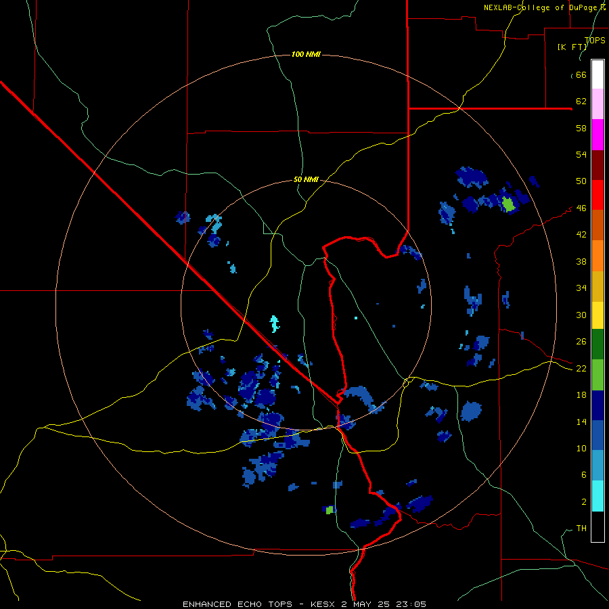
Task: Select the bright orange legend band
Action: tap(597, 256)
